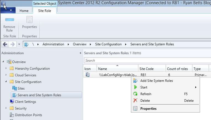
Task: Click the Security folder icon
Action: (x=12, y=108)
